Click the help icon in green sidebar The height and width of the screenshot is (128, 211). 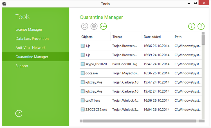pos(19,113)
